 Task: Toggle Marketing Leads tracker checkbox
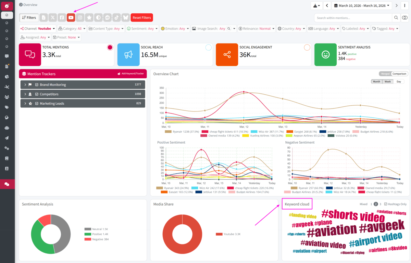[37, 103]
